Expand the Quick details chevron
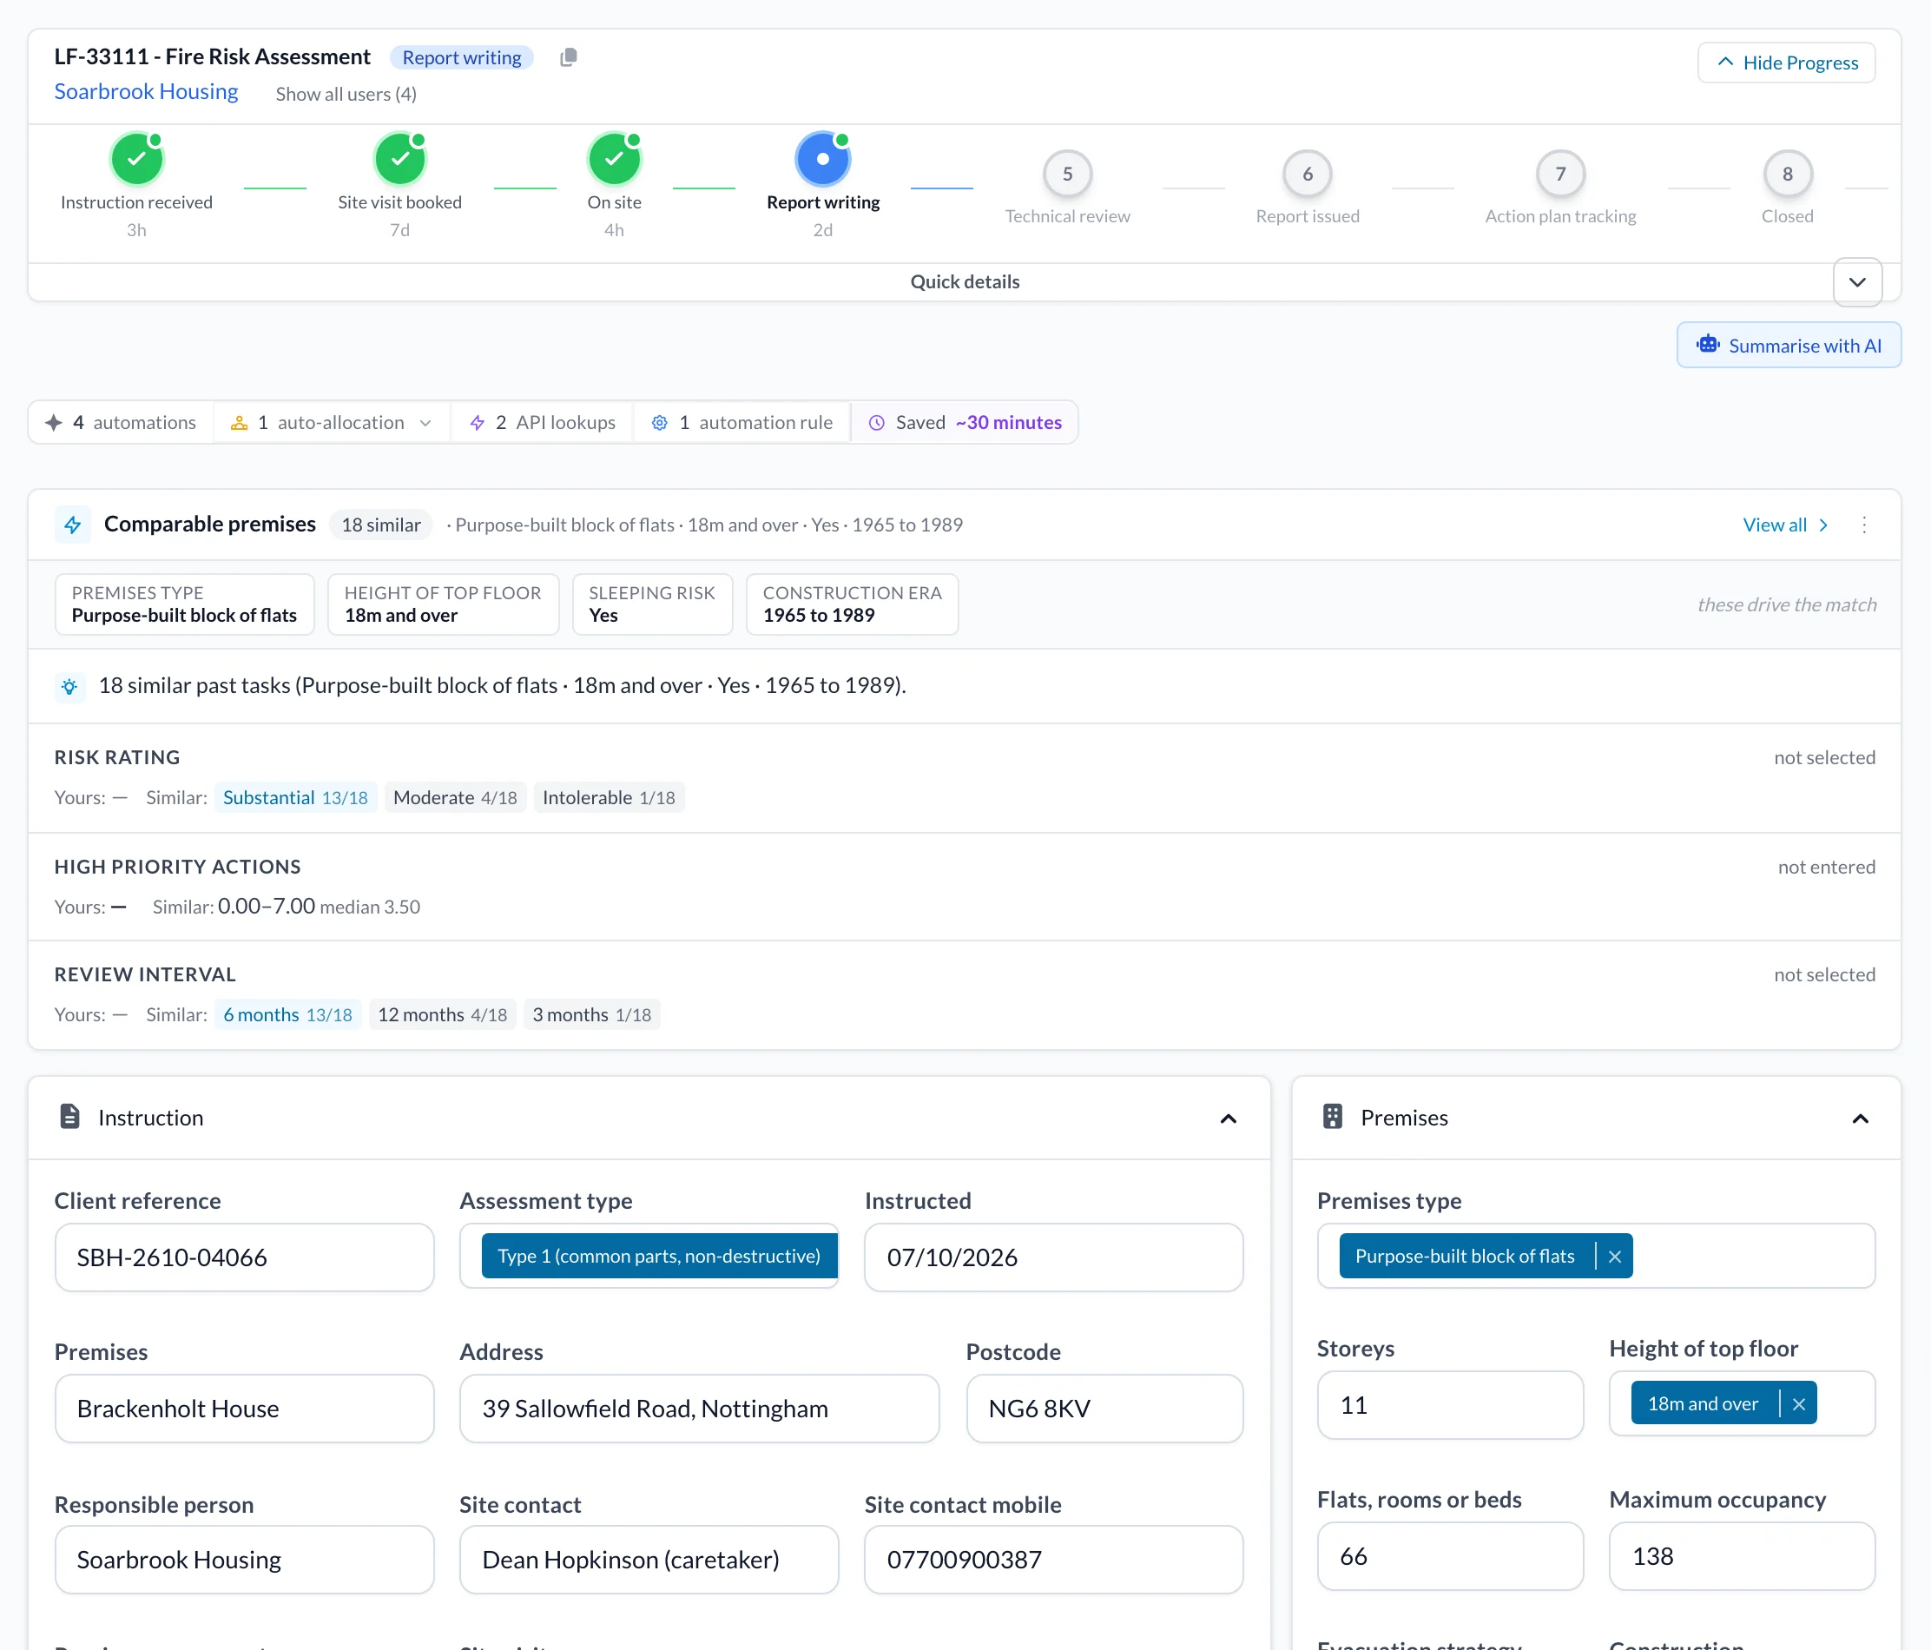 tap(1857, 281)
